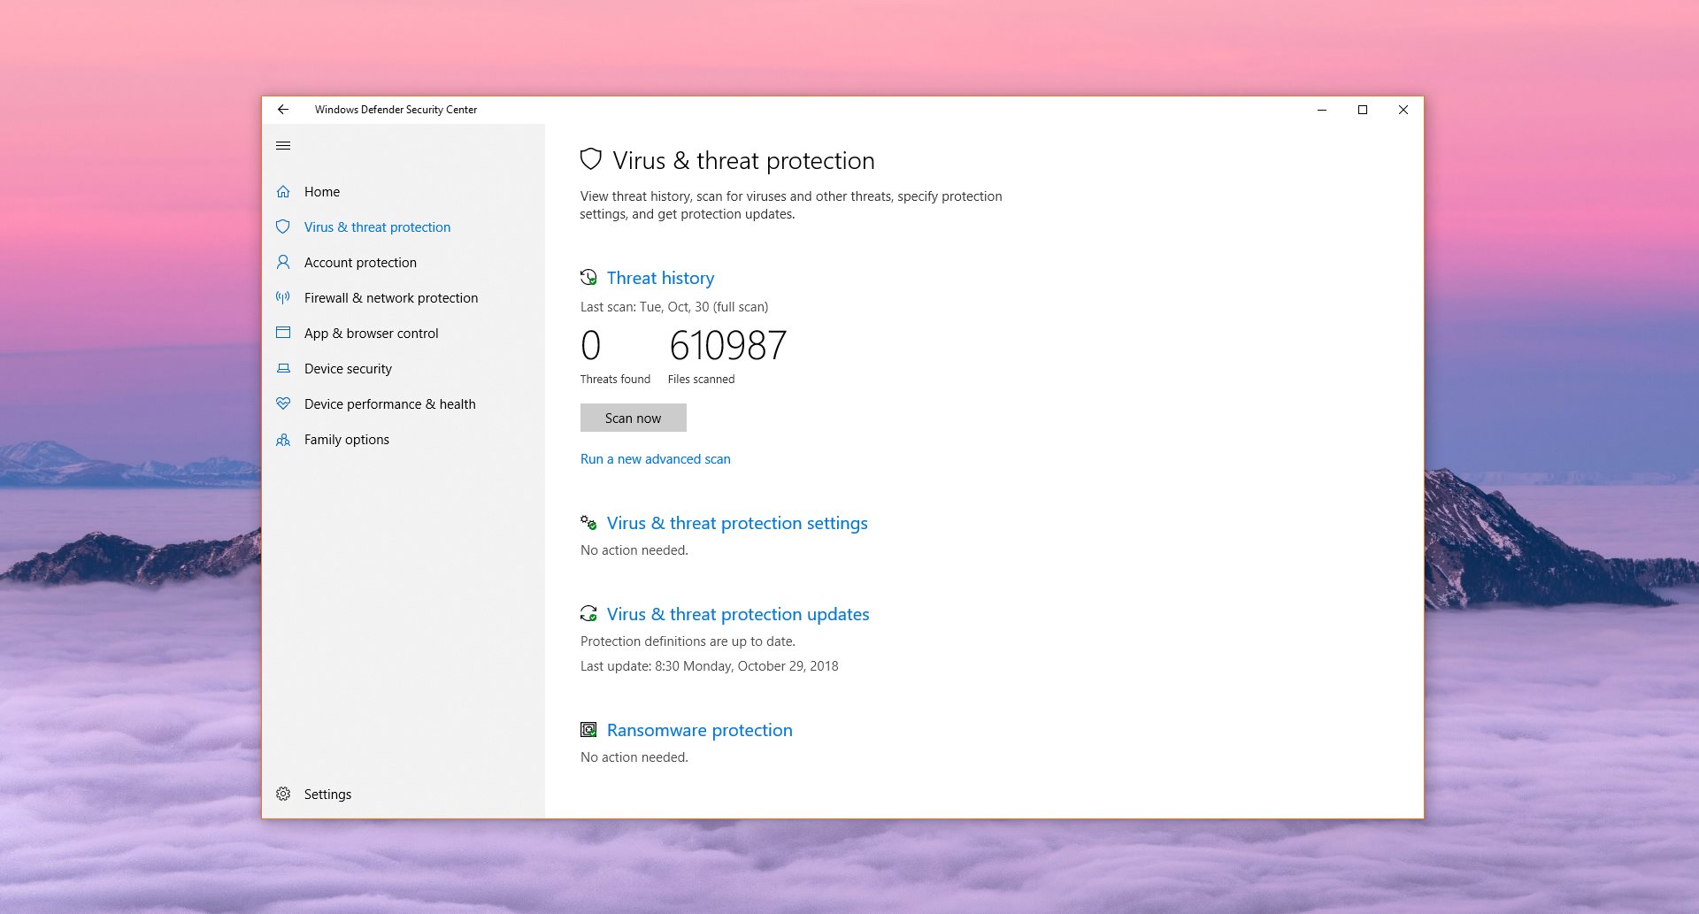Click the Account protection person icon
This screenshot has width=1699, height=914.
point(283,263)
